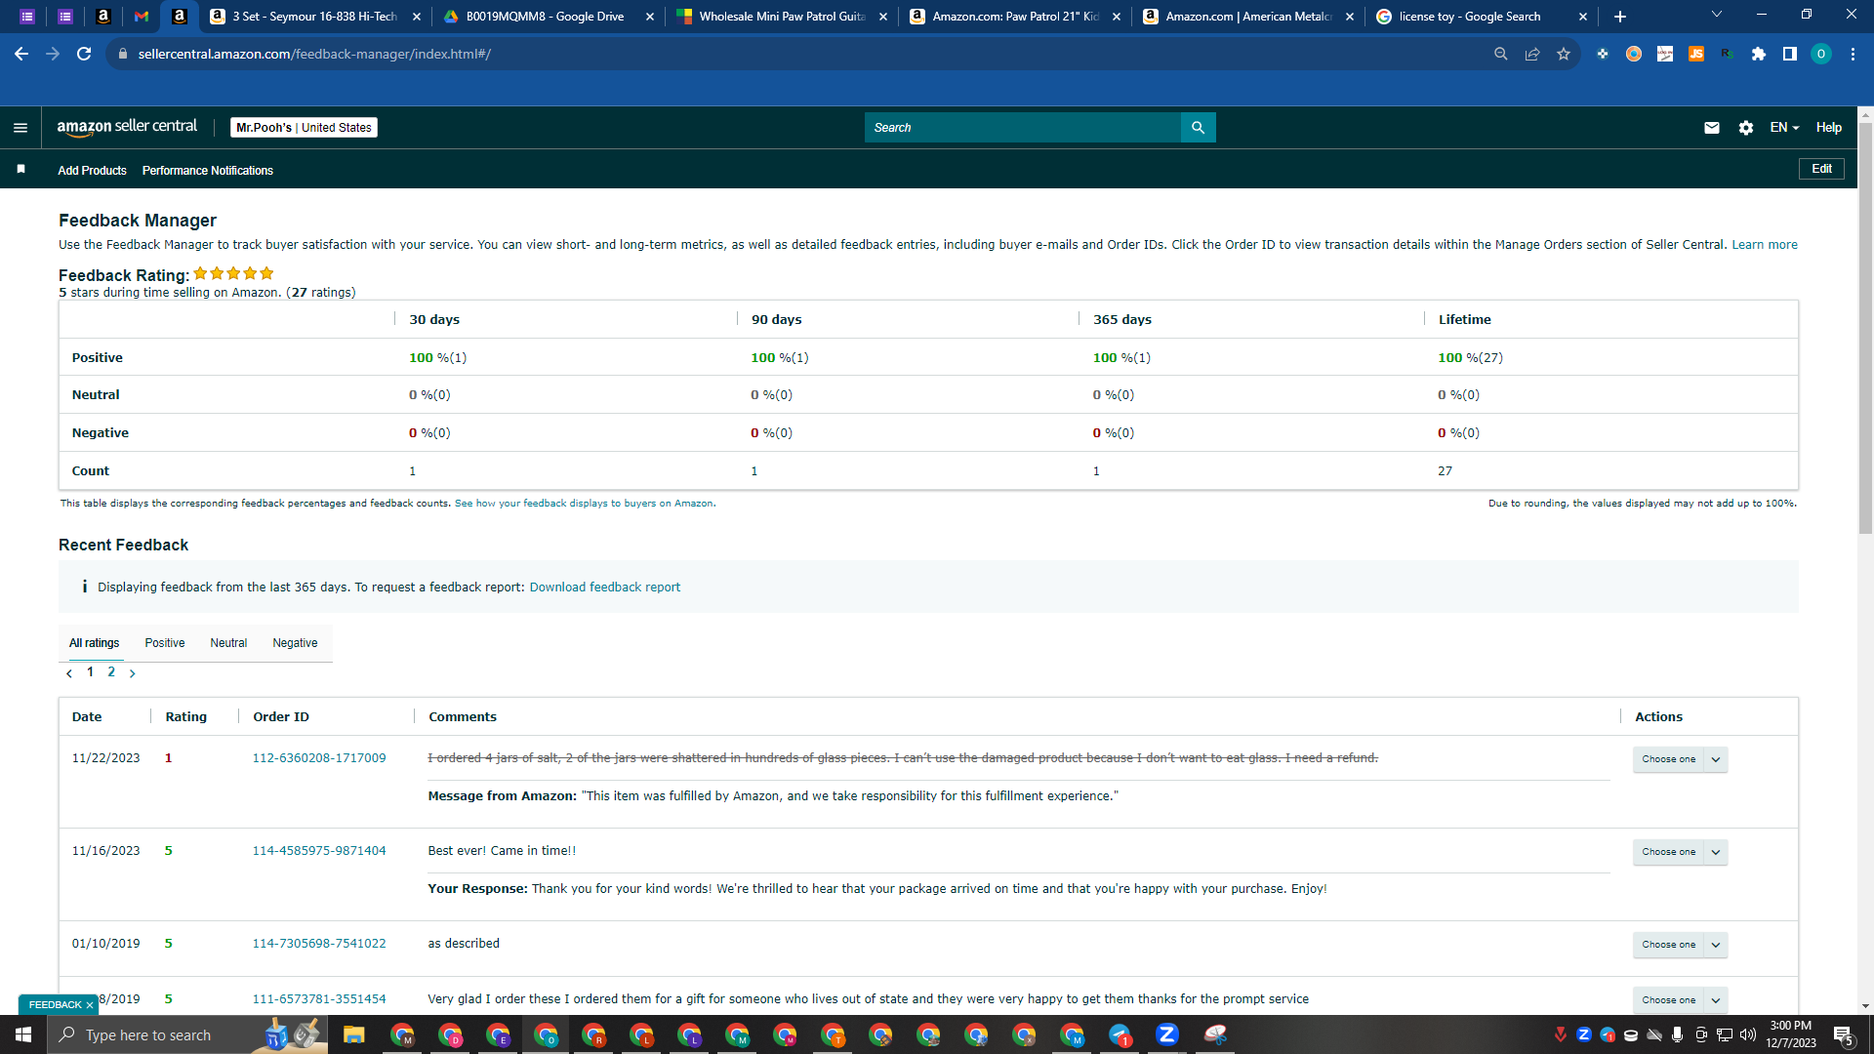Open the Mr.Pooh's United States marketplace switcher
This screenshot has width=1874, height=1054.
click(x=304, y=128)
